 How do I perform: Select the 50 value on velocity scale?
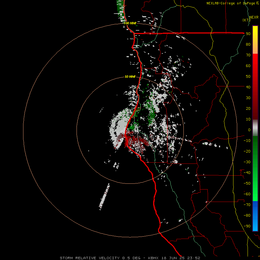248,77
